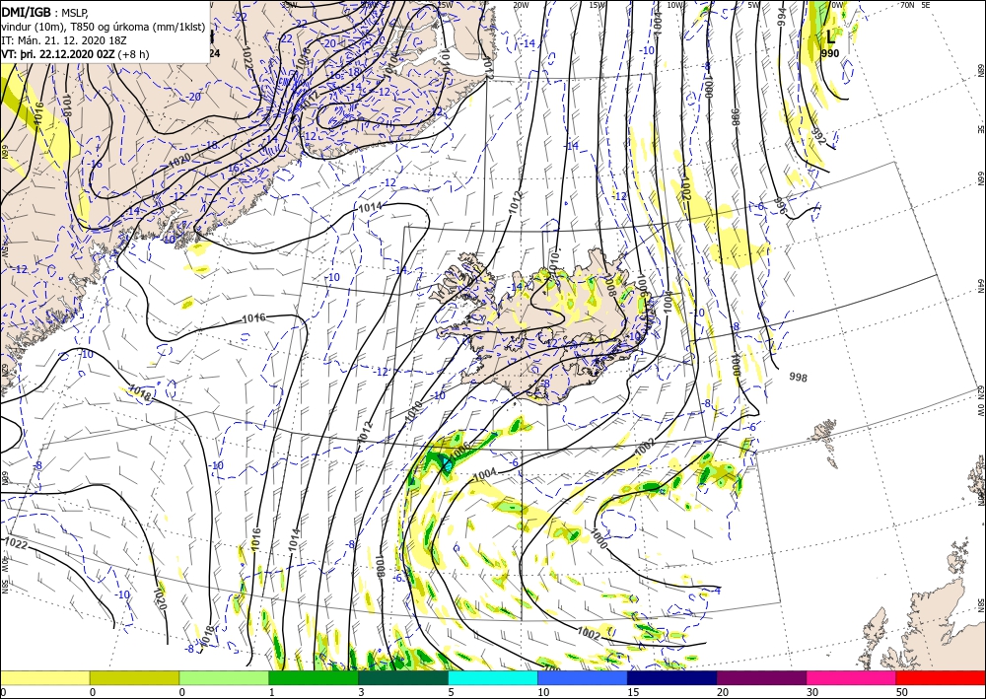Click the legend scale value 30
Screen dimensions: 986x699
[x=811, y=692]
